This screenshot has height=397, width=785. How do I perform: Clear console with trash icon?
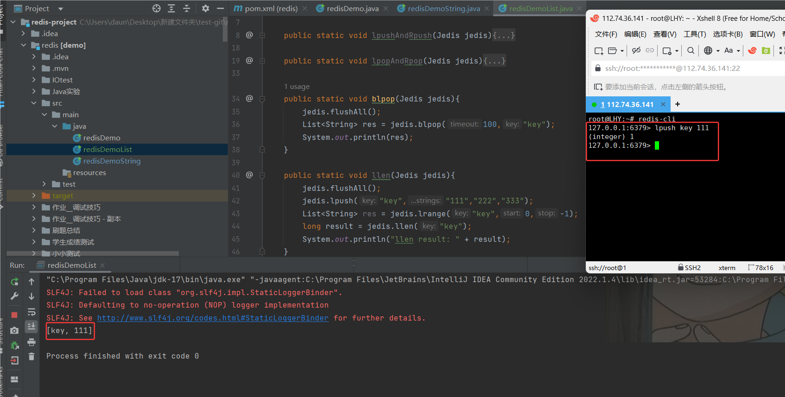(31, 356)
